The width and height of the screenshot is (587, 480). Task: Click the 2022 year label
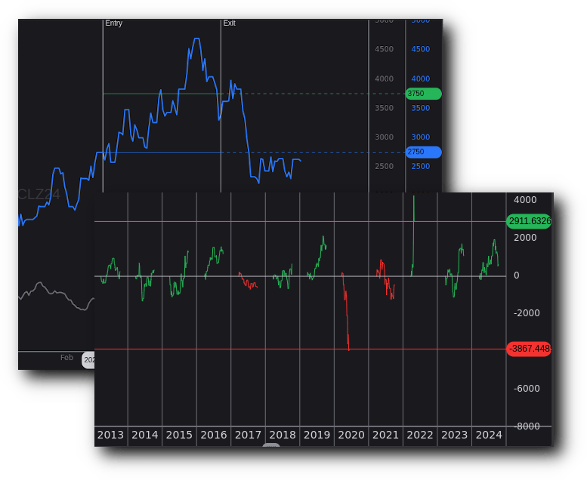coord(420,435)
